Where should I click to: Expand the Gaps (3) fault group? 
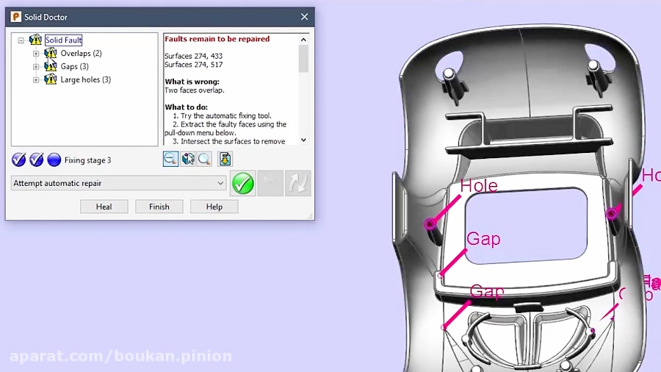(36, 67)
